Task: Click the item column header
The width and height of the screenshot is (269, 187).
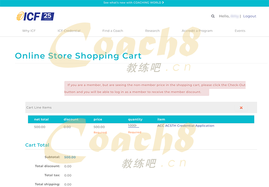Action: click(x=161, y=119)
